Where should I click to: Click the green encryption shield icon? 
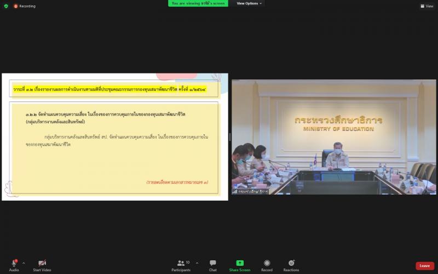point(6,6)
